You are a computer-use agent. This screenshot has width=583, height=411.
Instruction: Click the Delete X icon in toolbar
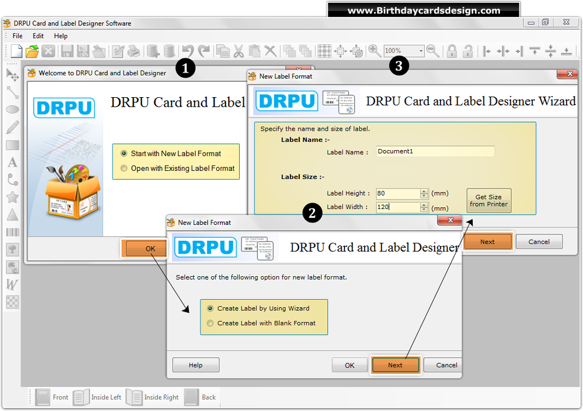pyautogui.click(x=270, y=51)
